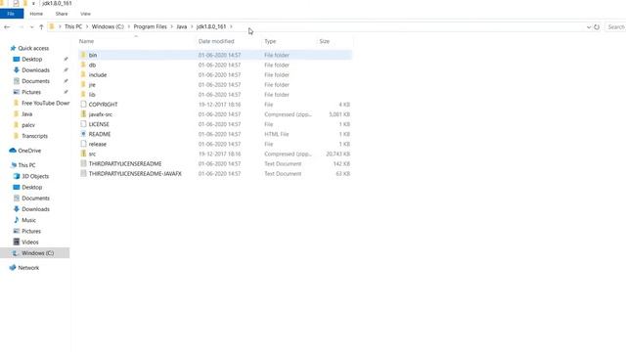Viewport: 626px width, 352px height.
Task: Select the lib folder icon
Action: tap(83, 95)
